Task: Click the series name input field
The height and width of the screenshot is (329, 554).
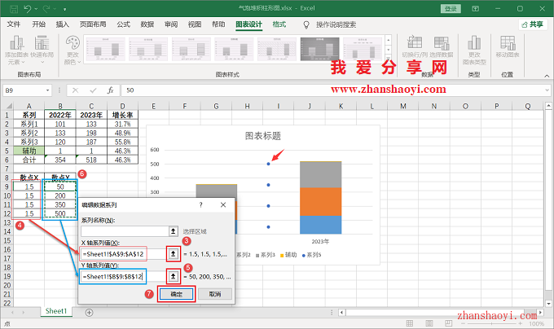Action: (125, 231)
